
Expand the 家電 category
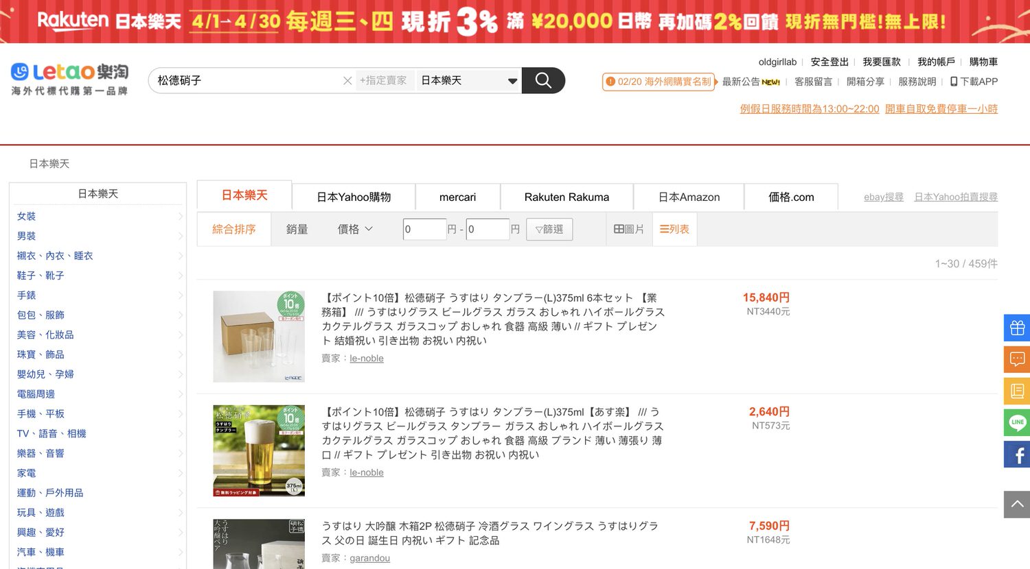pyautogui.click(x=98, y=473)
